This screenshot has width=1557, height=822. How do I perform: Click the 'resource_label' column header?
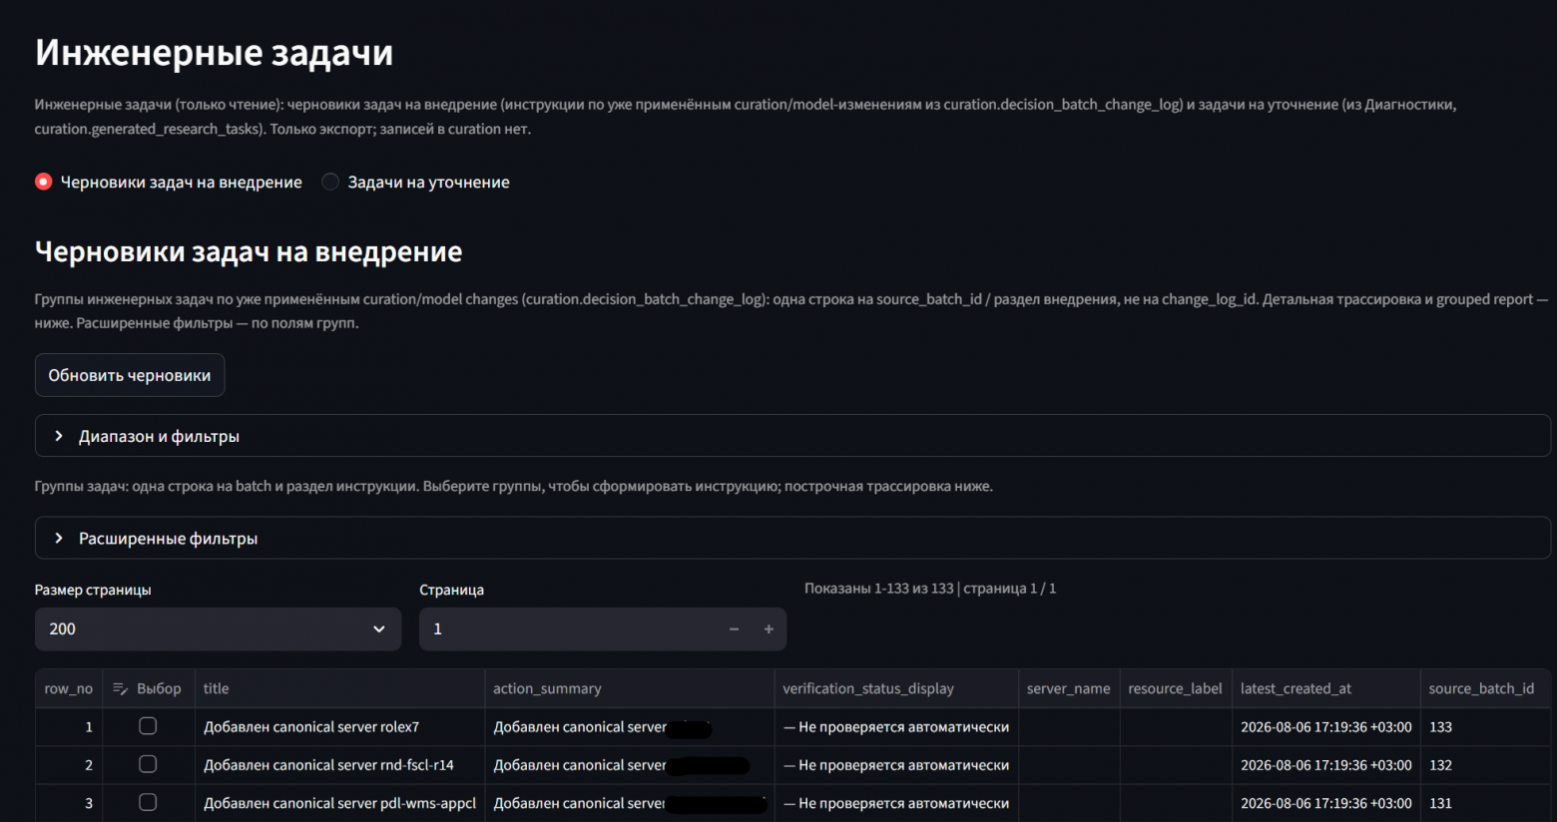point(1176,688)
